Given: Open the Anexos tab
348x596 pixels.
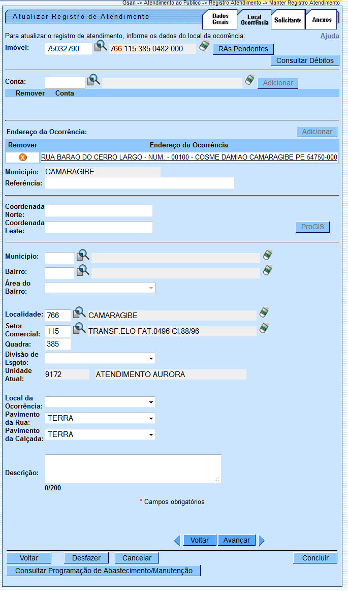Looking at the screenshot, I should [322, 20].
